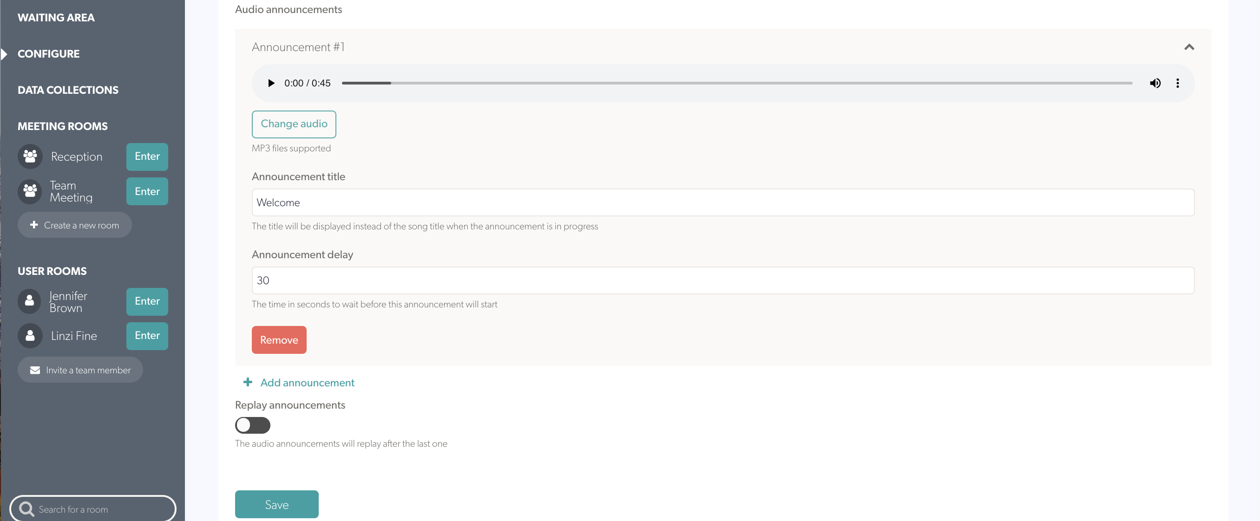Click the Meeting Rooms heading
This screenshot has width=1260, height=521.
63,126
